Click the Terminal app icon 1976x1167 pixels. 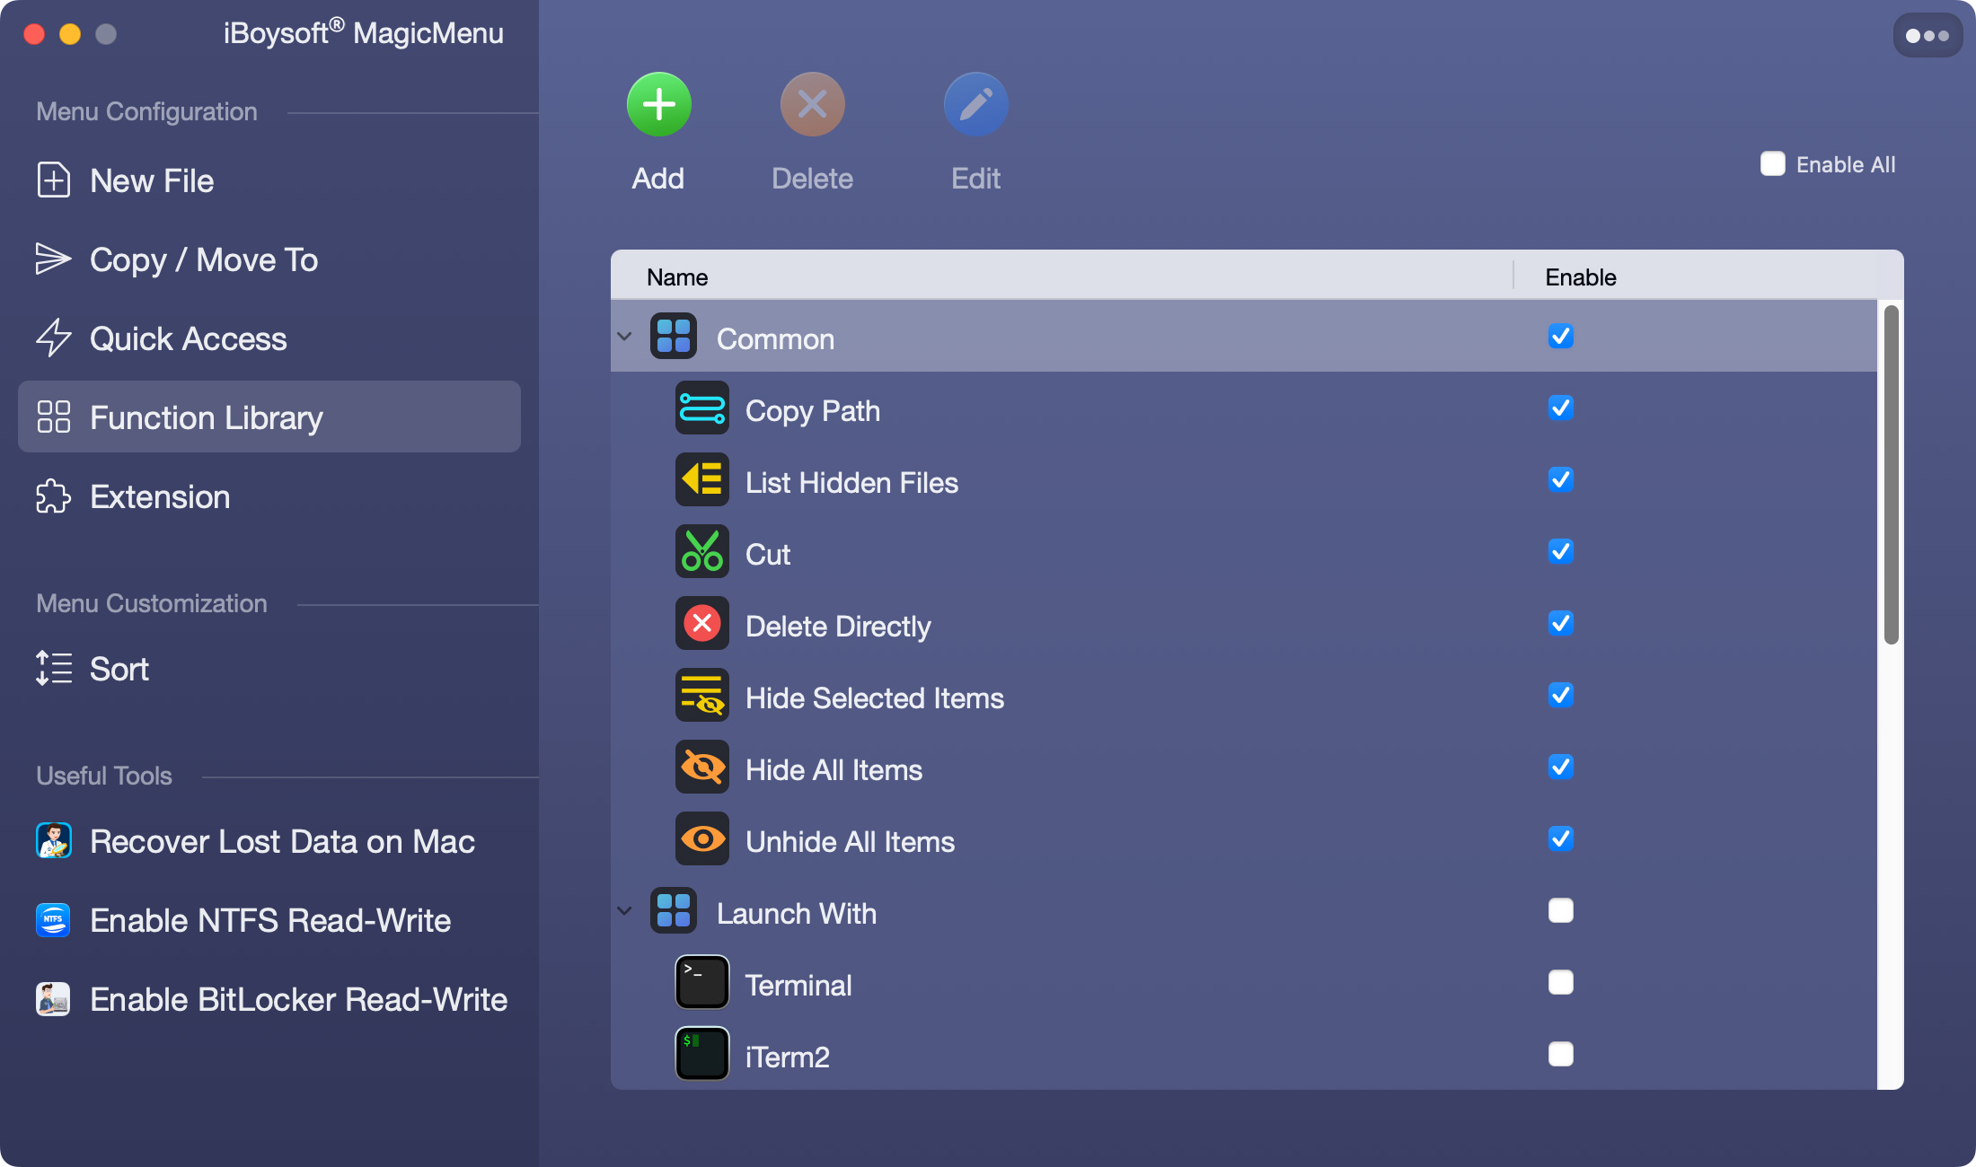coord(701,983)
